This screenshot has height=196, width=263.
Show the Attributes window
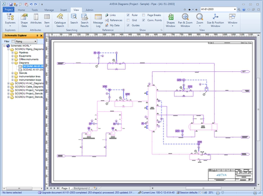tap(36, 19)
